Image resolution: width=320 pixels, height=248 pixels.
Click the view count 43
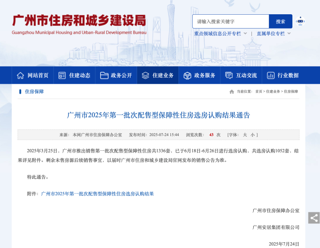click(x=211, y=135)
